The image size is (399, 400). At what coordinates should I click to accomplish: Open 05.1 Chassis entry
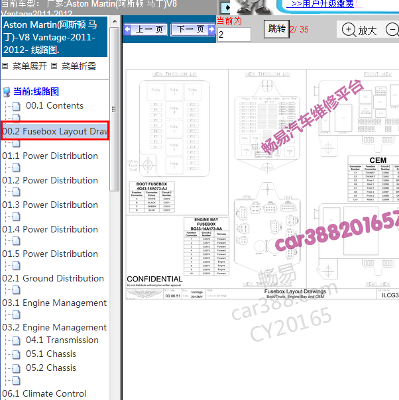[x=51, y=354]
